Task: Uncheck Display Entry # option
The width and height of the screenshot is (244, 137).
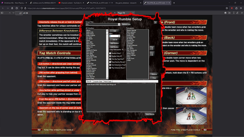Action: (x=110, y=56)
